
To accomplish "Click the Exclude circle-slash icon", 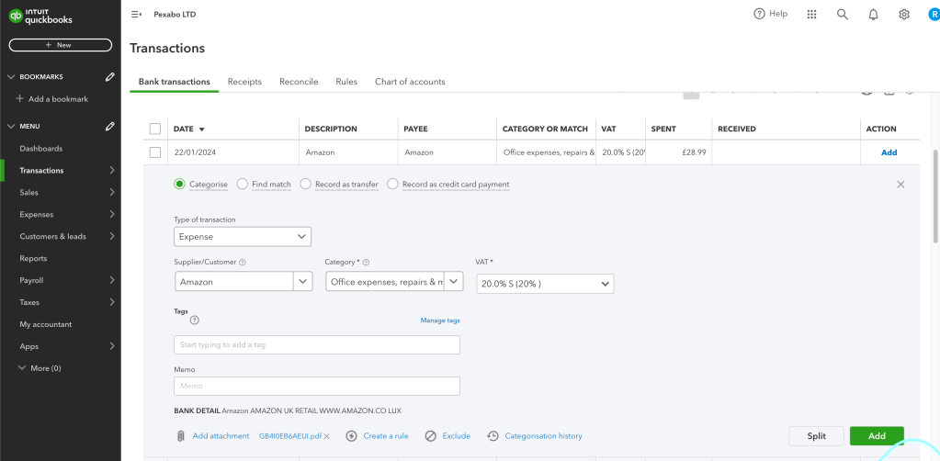I will pyautogui.click(x=430, y=436).
